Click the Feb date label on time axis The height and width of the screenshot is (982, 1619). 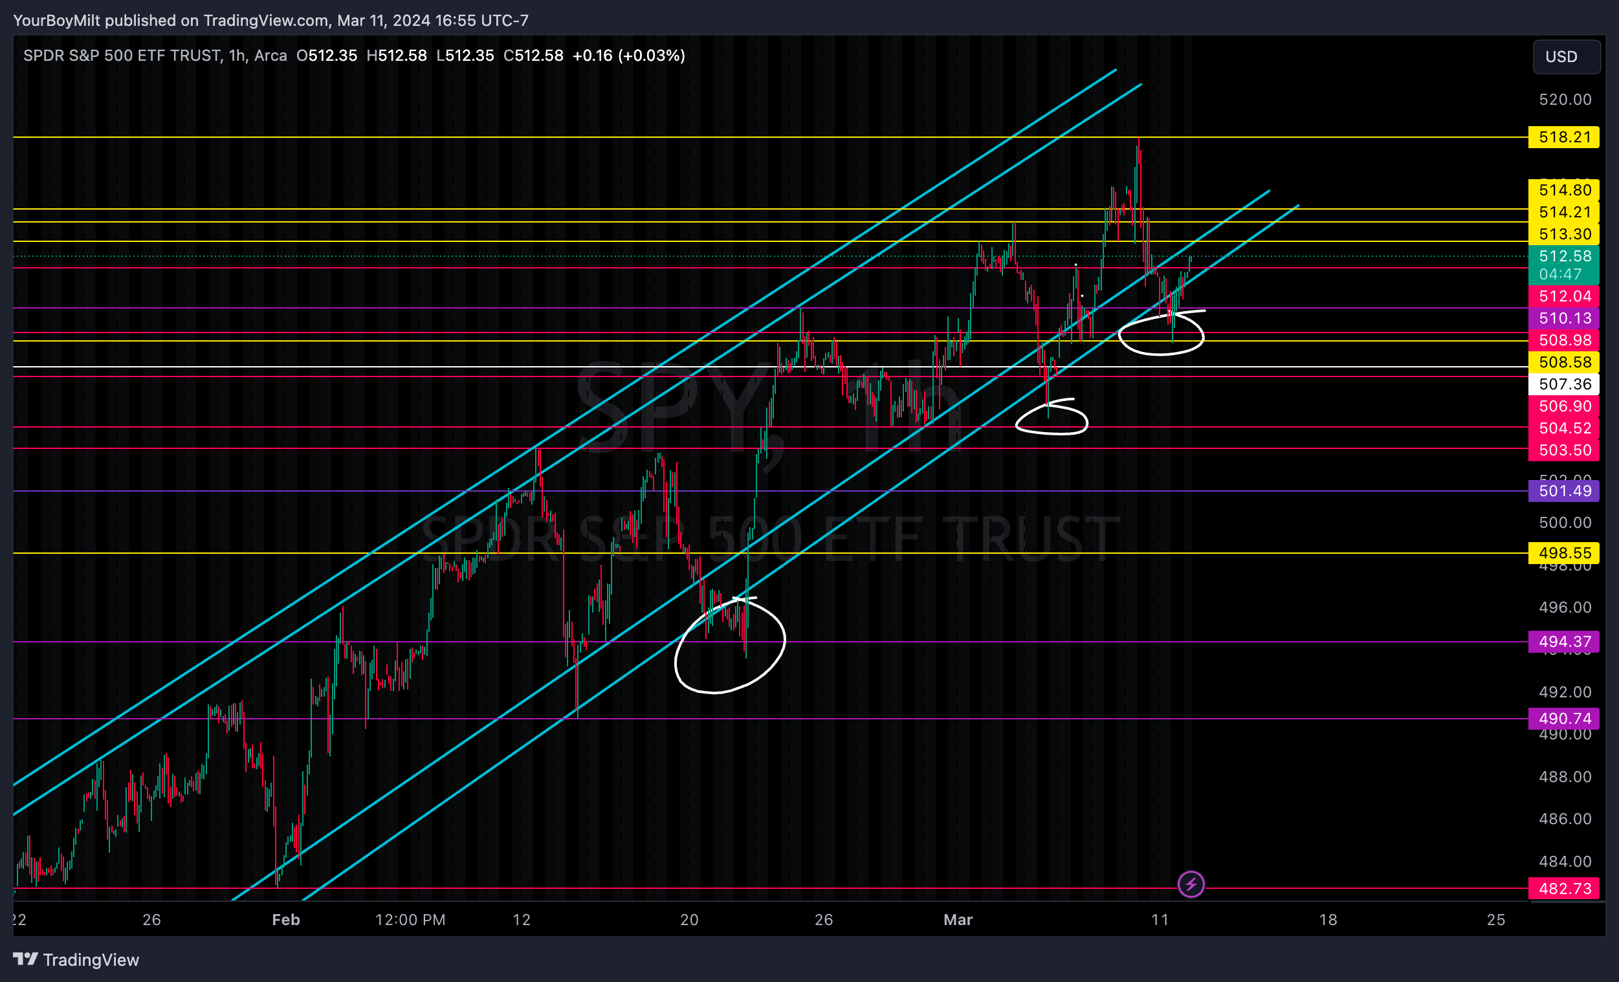point(286,920)
